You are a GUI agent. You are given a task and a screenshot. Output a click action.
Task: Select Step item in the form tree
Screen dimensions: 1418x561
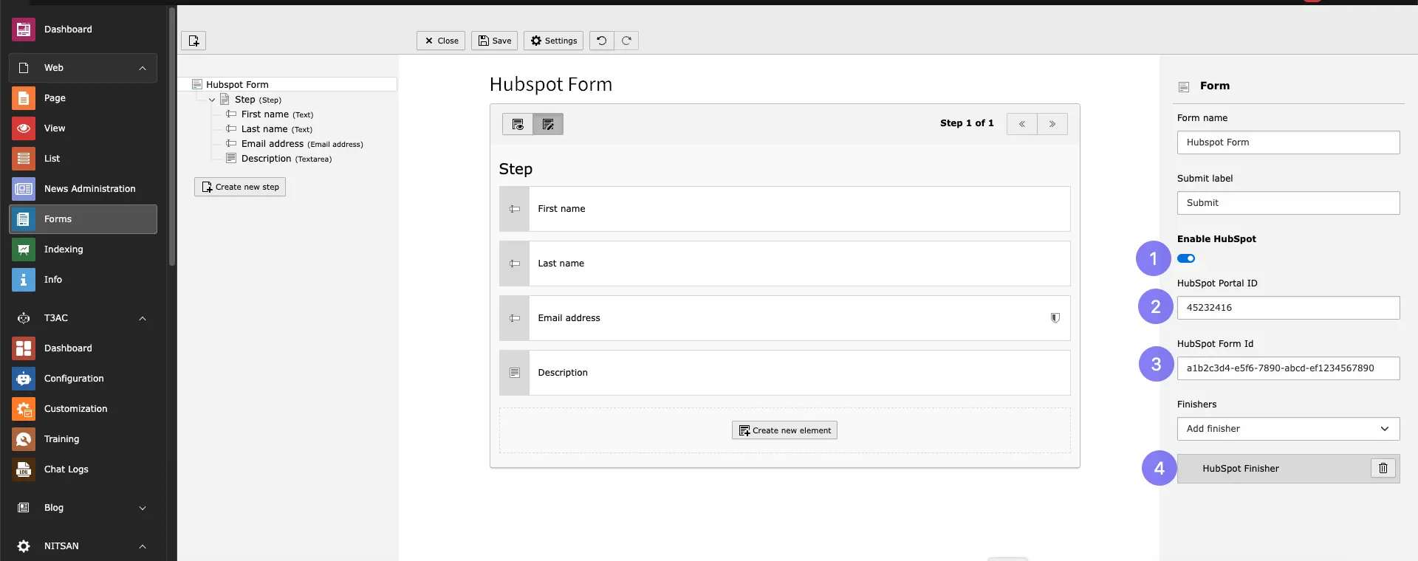258,100
